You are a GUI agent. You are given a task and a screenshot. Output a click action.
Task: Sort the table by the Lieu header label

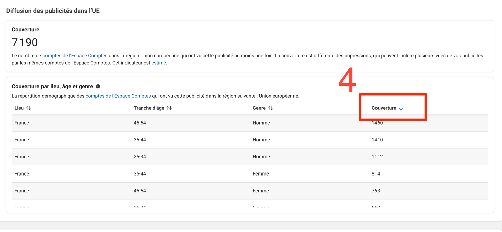[x=19, y=108]
